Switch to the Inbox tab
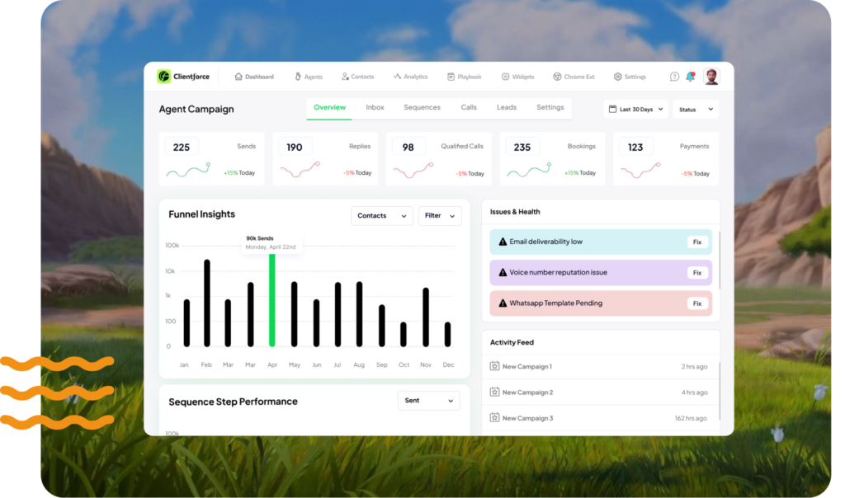The image size is (845, 498). pyautogui.click(x=375, y=107)
